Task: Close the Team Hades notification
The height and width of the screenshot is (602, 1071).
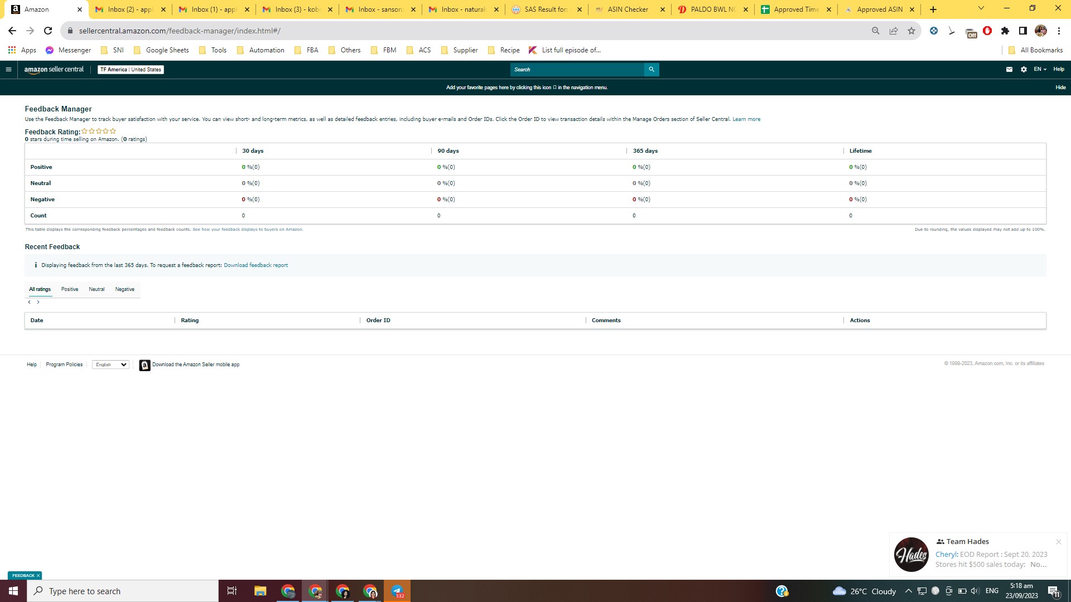Action: [1058, 542]
